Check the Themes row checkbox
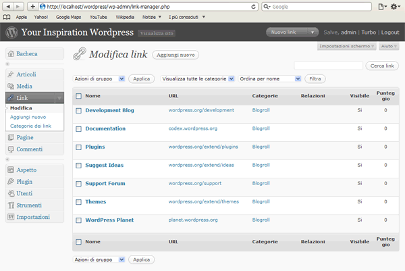Viewport: 405px width, 271px height. [x=78, y=202]
